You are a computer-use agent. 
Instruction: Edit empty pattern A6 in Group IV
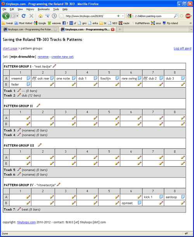tap(140, 197)
